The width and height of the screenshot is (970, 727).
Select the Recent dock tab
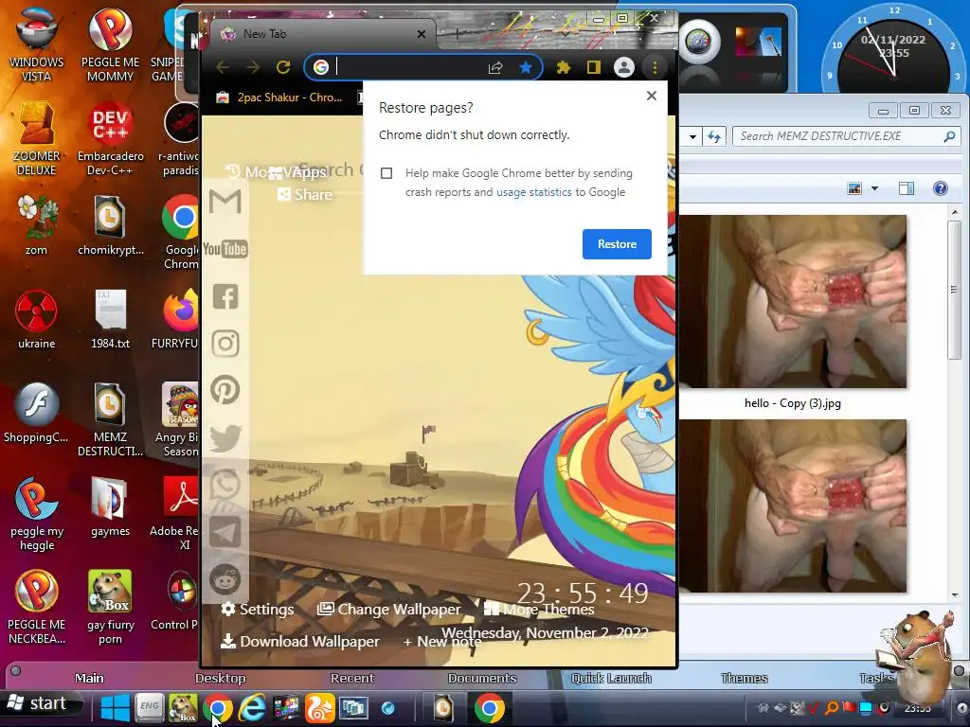coord(352,678)
